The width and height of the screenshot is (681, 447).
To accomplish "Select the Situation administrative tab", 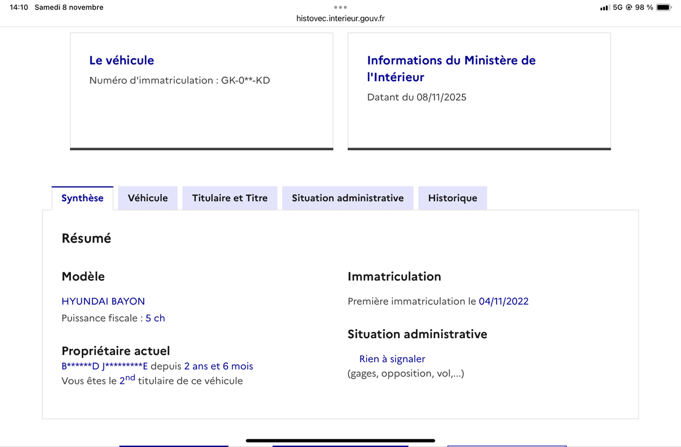I will 348,198.
